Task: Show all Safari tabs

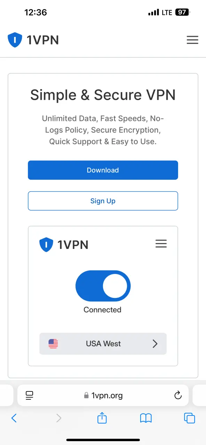Action: pyautogui.click(x=189, y=418)
